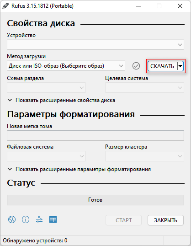Click the СКАЧАТЬ download button
The height and width of the screenshot is (246, 191).
click(162, 66)
